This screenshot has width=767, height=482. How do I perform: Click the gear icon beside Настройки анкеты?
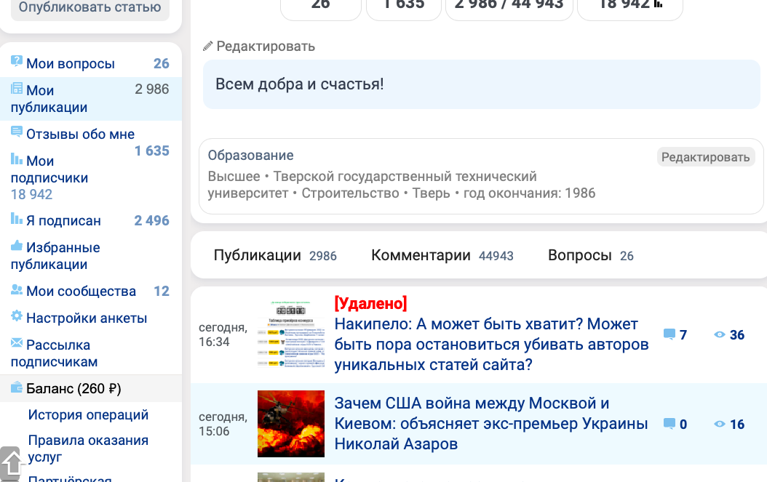[17, 317]
